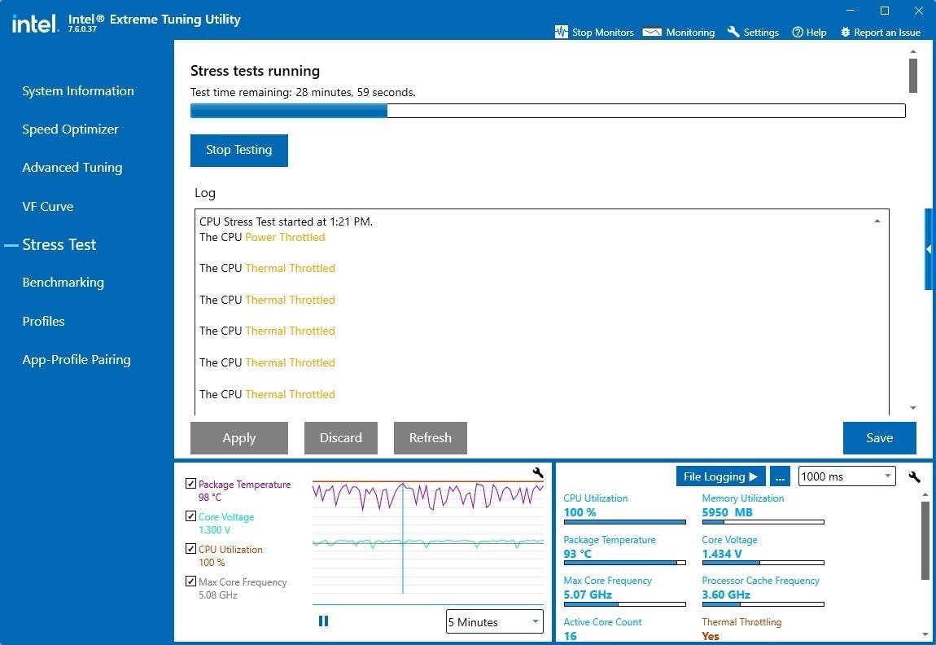The image size is (936, 645).
Task: Click the Save button
Action: (x=879, y=438)
